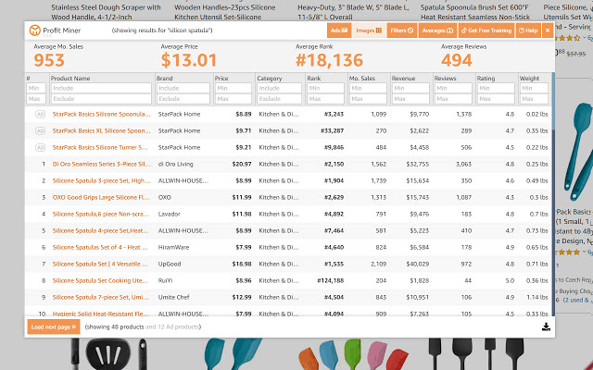This screenshot has height=370, width=593.
Task: Click the AD badge for StarPack Basics XL row
Action: coord(40,130)
